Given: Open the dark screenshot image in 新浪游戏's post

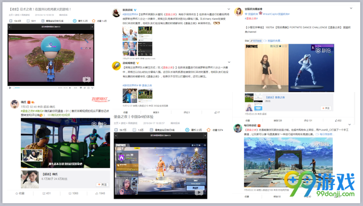Looking at the screenshot, I should point(145,49).
